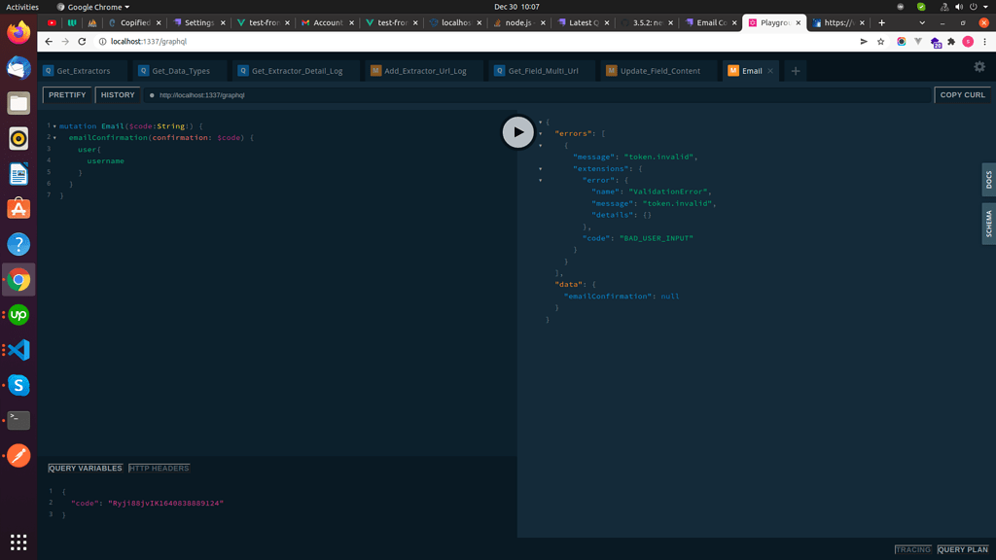
Task: Collapse the "extensions" object in response
Action: [541, 169]
